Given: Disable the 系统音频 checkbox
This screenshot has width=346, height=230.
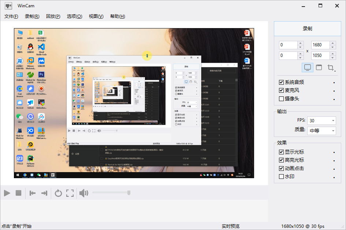Looking at the screenshot, I should [x=281, y=82].
